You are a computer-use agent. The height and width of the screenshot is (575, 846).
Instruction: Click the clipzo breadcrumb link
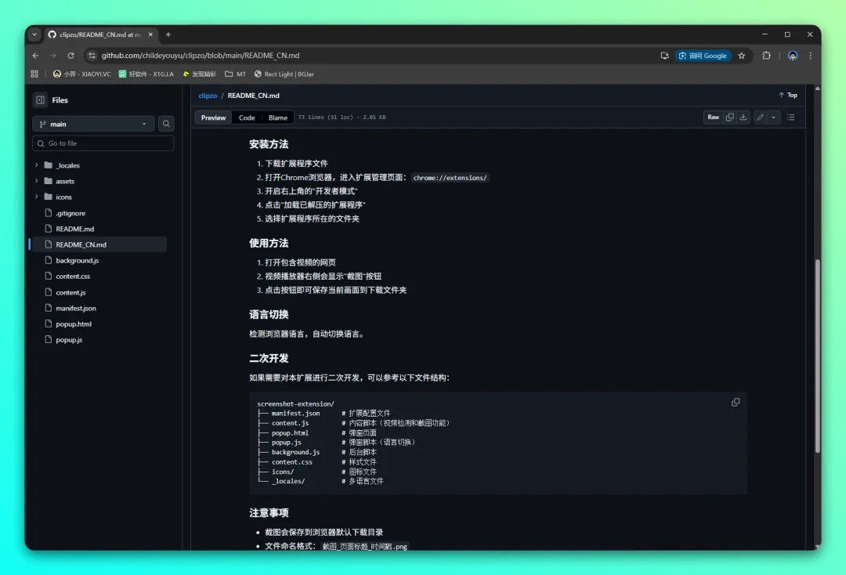tap(208, 96)
